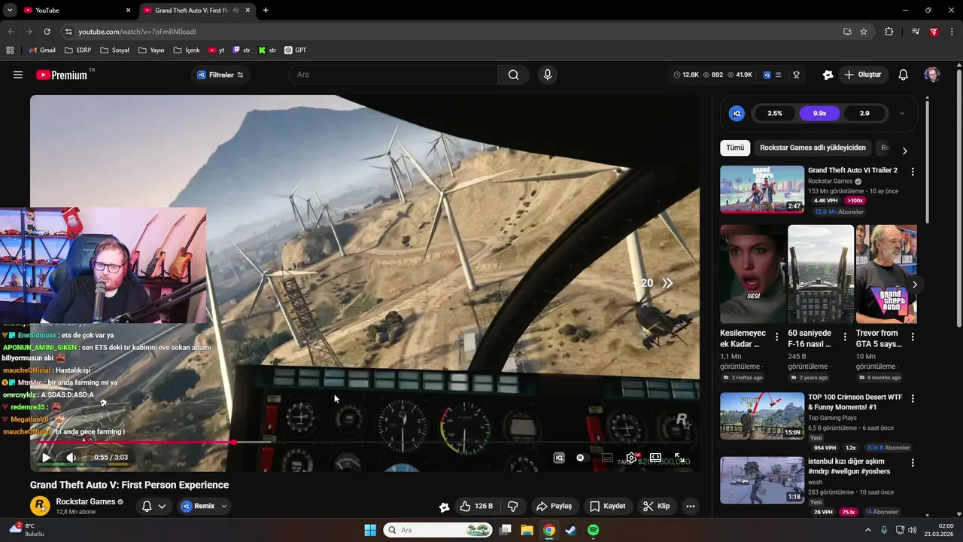This screenshot has height=542, width=963.
Task: Open the Remix dropdown arrow
Action: (223, 506)
